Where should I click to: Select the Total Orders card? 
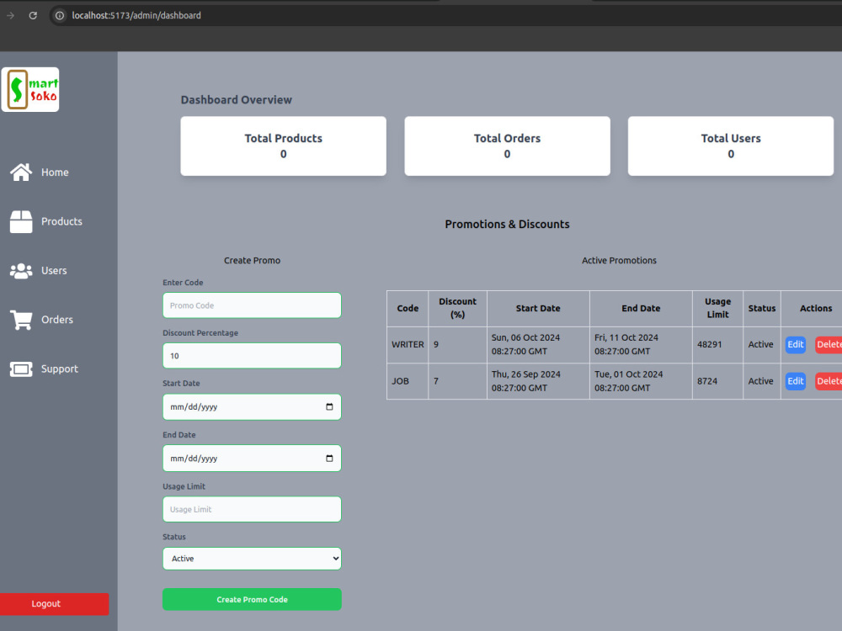coord(508,146)
